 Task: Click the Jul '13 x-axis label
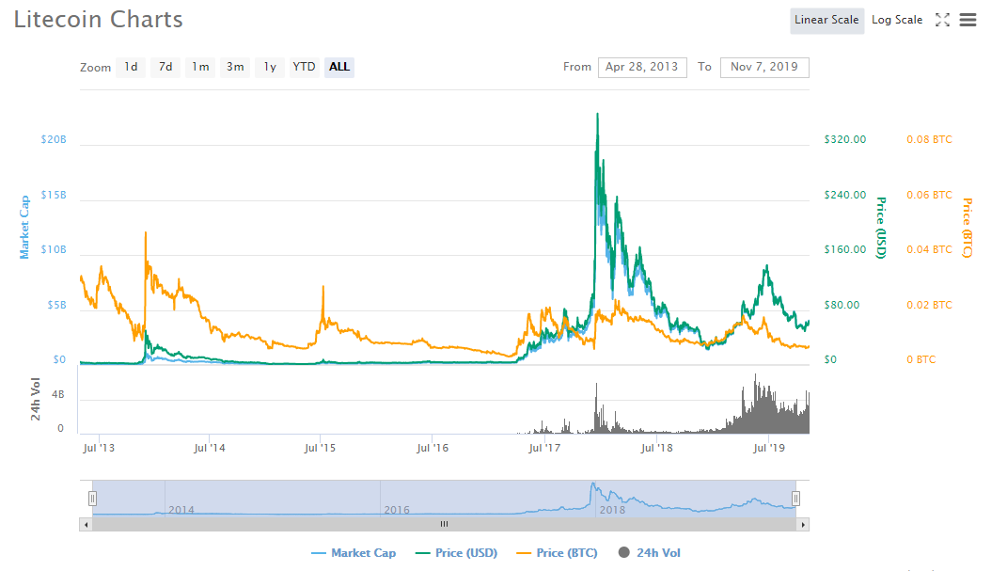pos(99,449)
